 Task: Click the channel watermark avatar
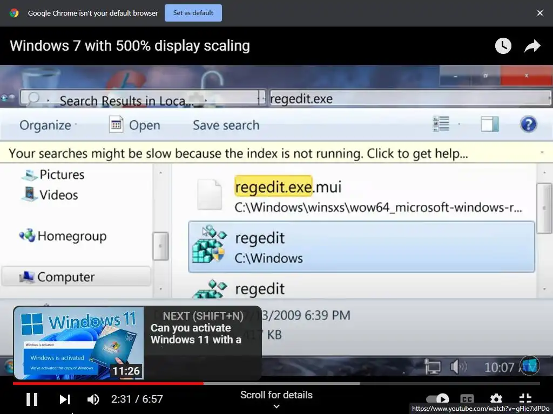coord(529,366)
